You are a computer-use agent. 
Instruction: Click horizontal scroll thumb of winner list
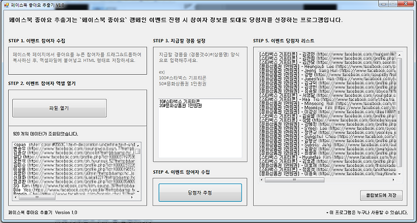(x=294, y=180)
